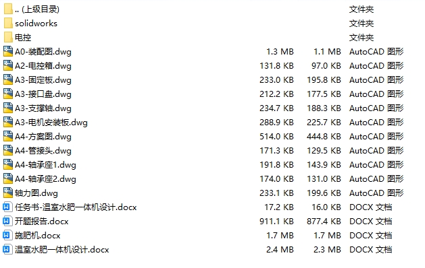Image resolution: width=425 pixels, height=268 pixels.
Task: Click the A0-装配图.dwg AutoCAD file icon
Action: (8, 51)
